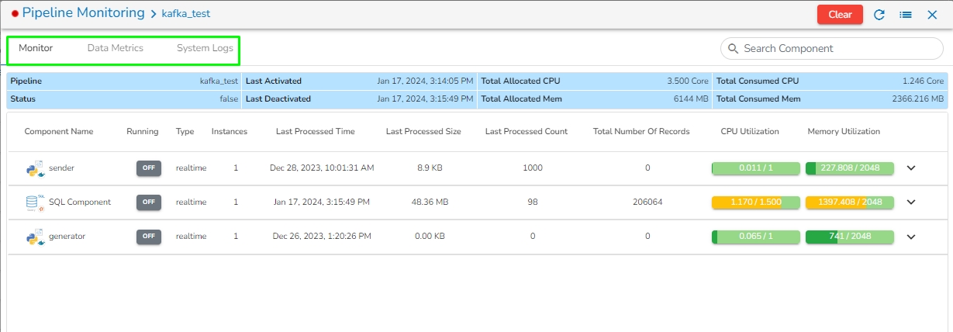Expand the generator row chevron
953x332 pixels.
911,237
